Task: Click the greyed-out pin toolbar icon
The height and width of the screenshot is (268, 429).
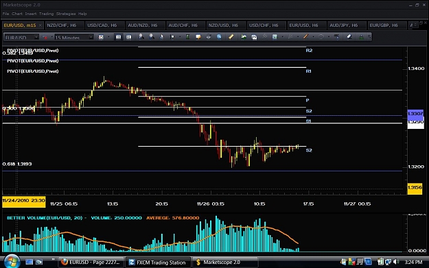Action: click(x=264, y=36)
